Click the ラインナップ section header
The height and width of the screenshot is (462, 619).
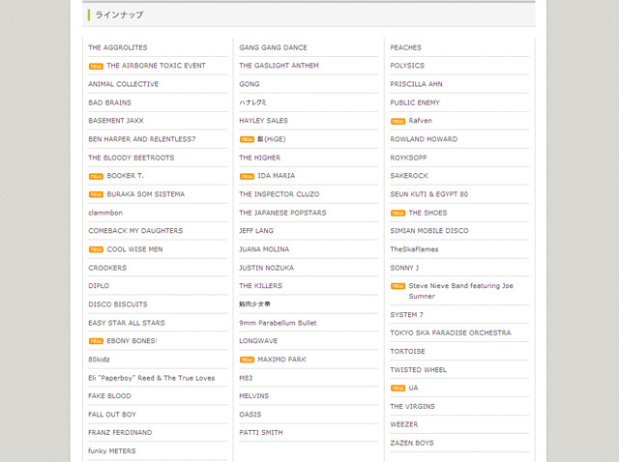click(x=118, y=15)
